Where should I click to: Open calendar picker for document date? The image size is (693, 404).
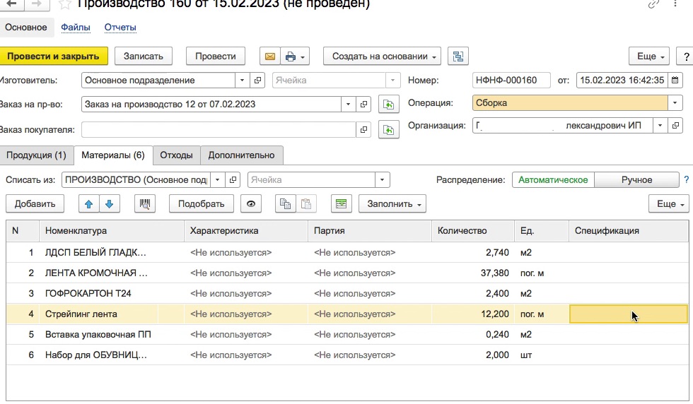[675, 81]
